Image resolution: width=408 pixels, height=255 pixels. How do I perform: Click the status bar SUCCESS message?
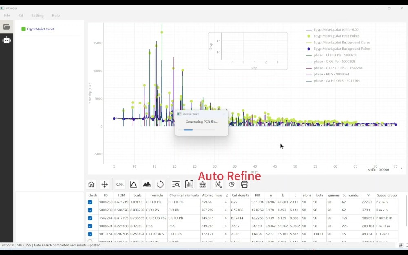(51, 245)
